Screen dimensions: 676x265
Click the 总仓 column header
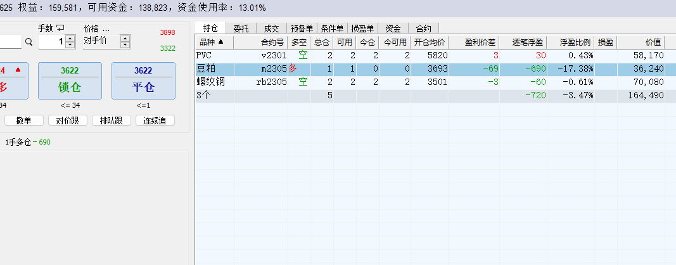click(x=322, y=42)
